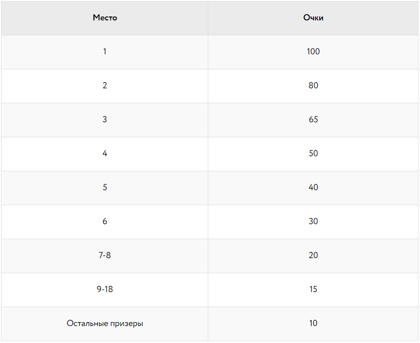Select the 40 points cell
Image resolution: width=420 pixels, height=343 pixels.
point(313,187)
